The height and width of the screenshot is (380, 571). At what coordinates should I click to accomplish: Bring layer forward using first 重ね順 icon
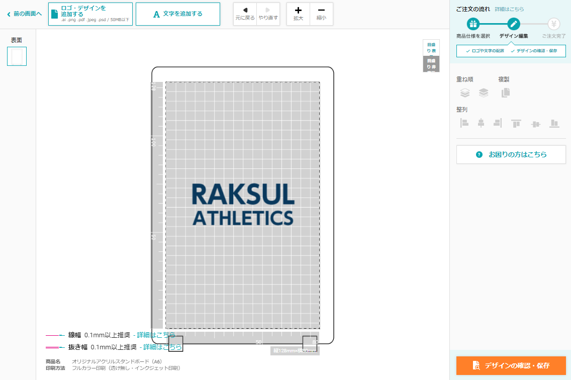465,93
